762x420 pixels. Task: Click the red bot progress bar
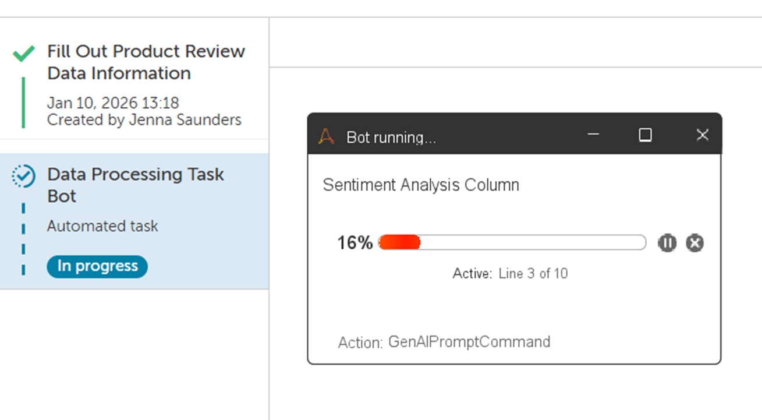pos(512,242)
